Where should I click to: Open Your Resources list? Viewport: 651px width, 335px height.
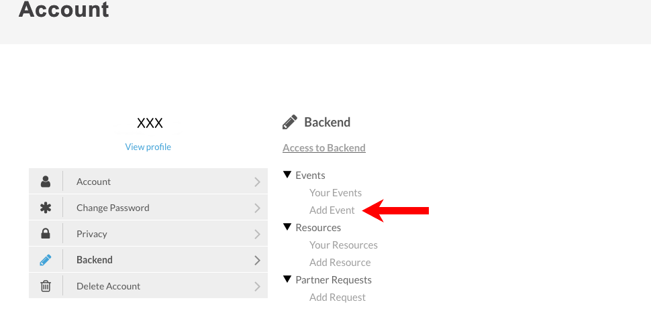click(344, 245)
